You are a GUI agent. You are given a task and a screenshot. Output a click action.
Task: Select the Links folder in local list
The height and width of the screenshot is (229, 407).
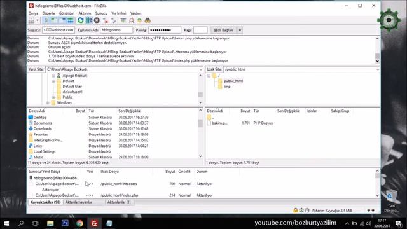38,146
